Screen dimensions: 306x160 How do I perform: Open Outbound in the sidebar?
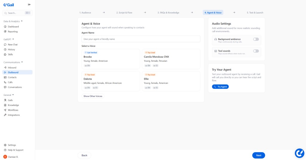17,72
